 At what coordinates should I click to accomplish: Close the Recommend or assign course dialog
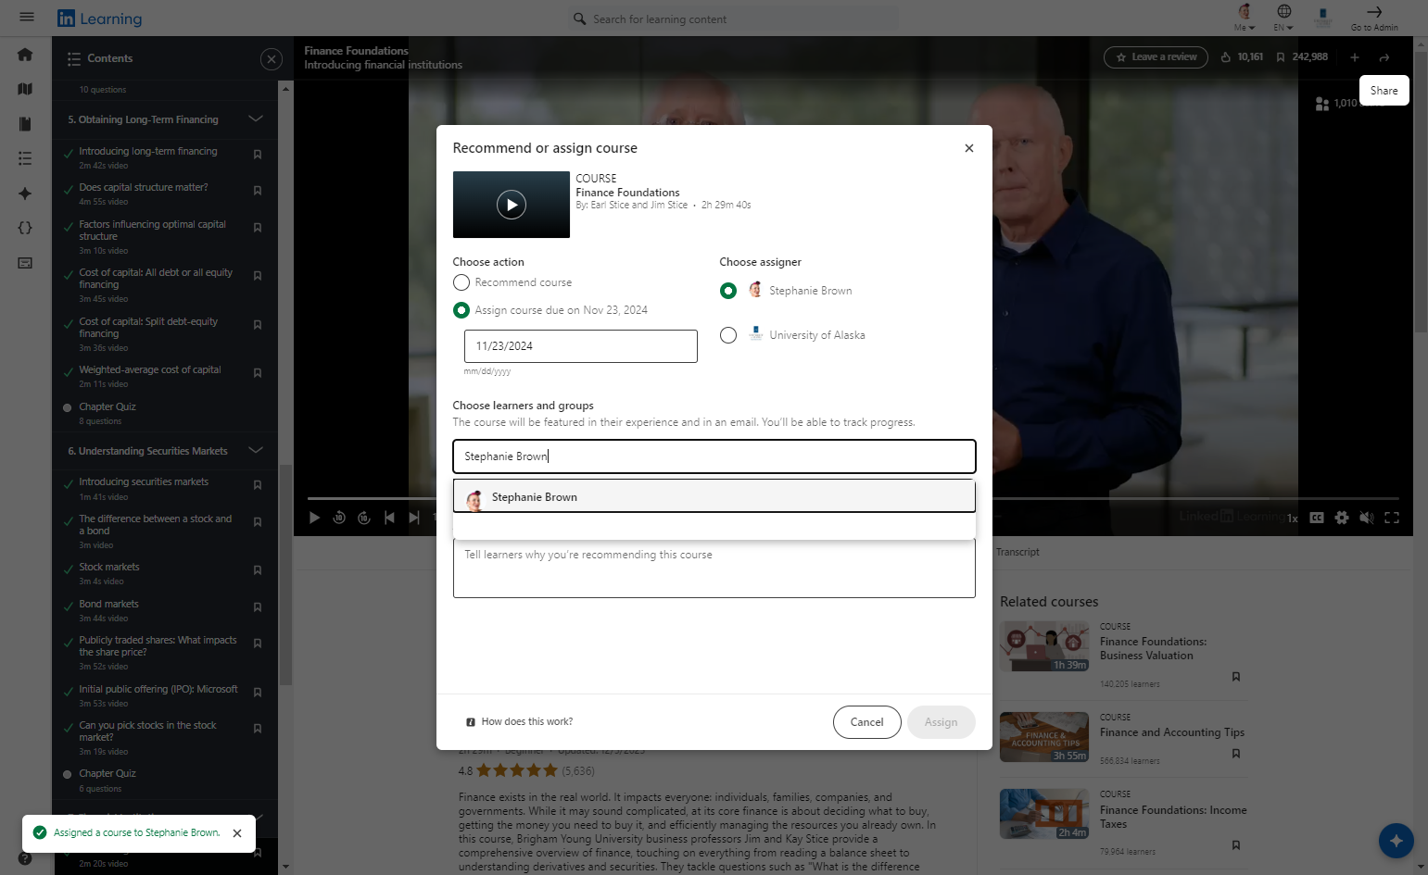[x=969, y=148]
